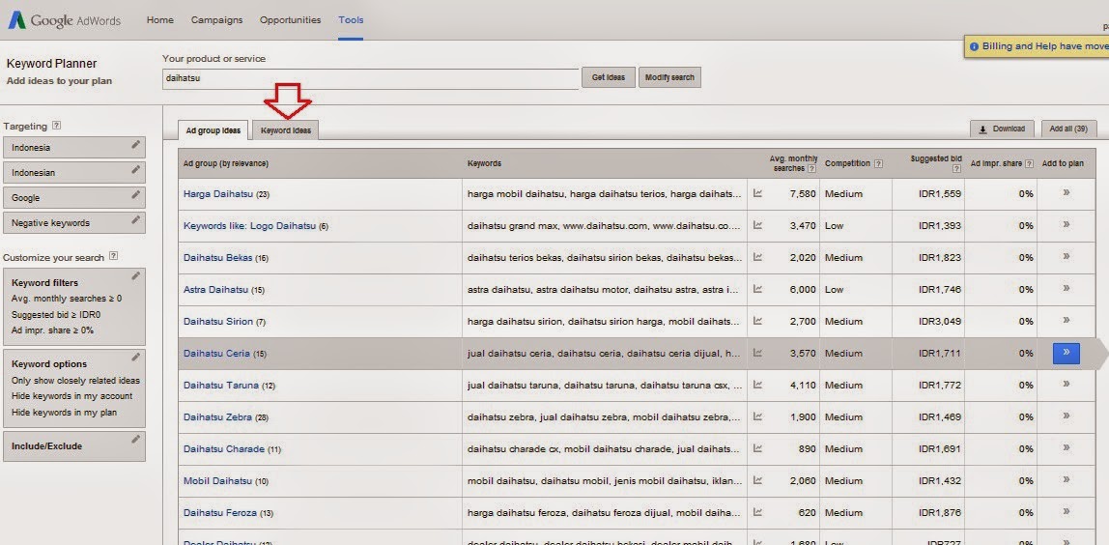The width and height of the screenshot is (1109, 545).
Task: Show trend chart for Daihatsu Taruna
Action: click(x=757, y=385)
